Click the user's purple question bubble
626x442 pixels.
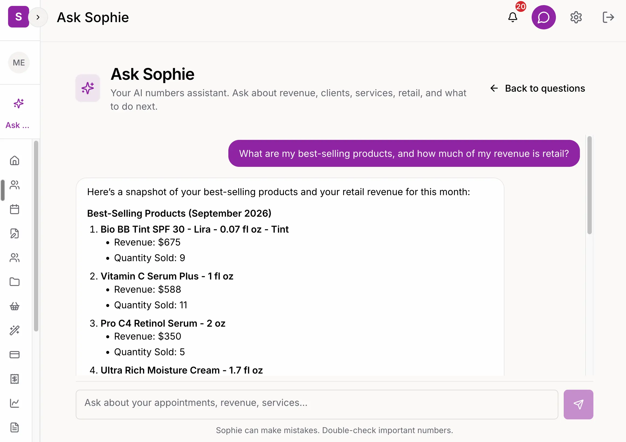pos(404,153)
